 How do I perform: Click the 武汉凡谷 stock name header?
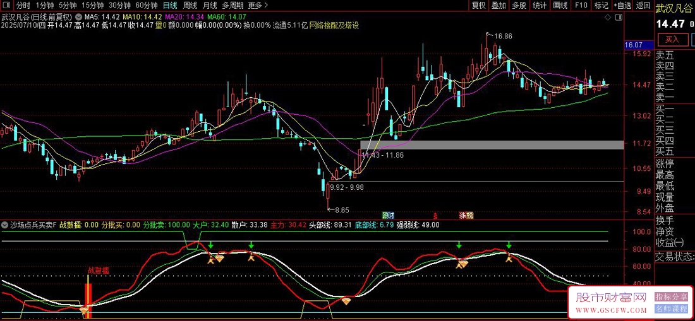click(x=675, y=8)
